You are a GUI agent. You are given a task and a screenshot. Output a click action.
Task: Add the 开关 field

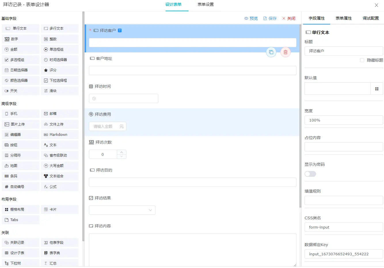[20, 91]
